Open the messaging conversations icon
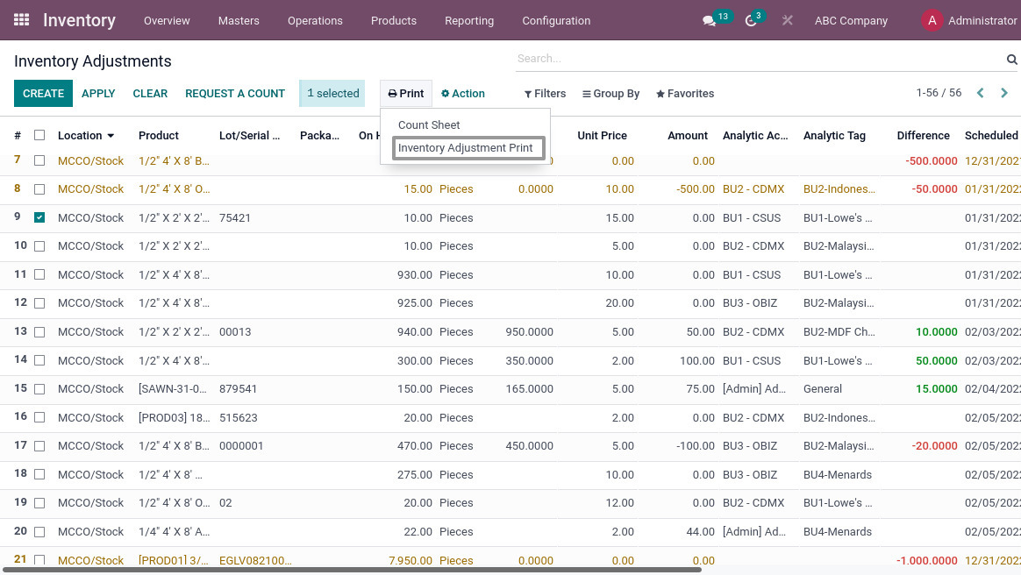This screenshot has width=1021, height=575. tap(709, 20)
